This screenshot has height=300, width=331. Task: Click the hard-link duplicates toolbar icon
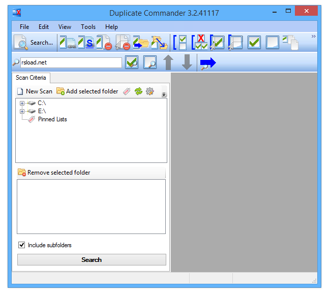tap(68, 43)
